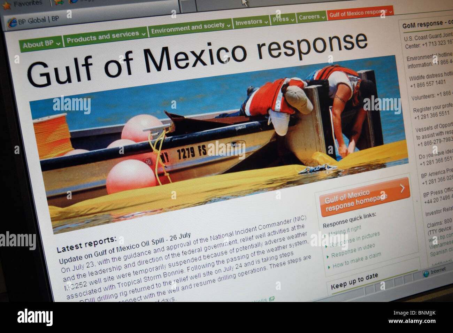Open the About BP menu
Screen dimensions: 453x333
[41, 44]
